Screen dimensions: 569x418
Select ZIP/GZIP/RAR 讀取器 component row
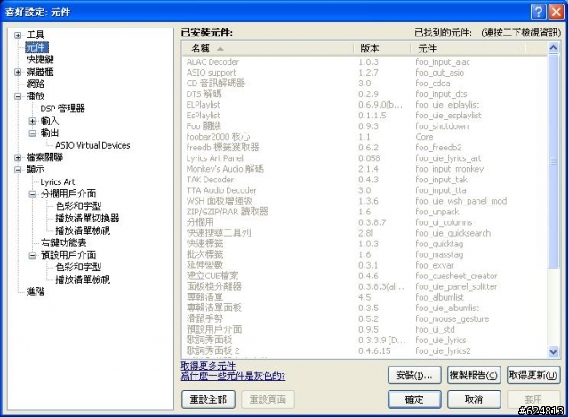[365, 212]
